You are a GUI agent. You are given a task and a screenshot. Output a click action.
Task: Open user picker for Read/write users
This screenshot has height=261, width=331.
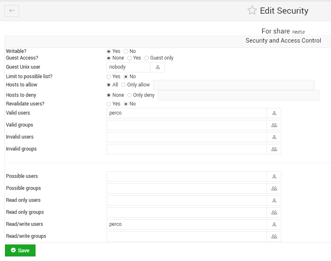(x=274, y=225)
